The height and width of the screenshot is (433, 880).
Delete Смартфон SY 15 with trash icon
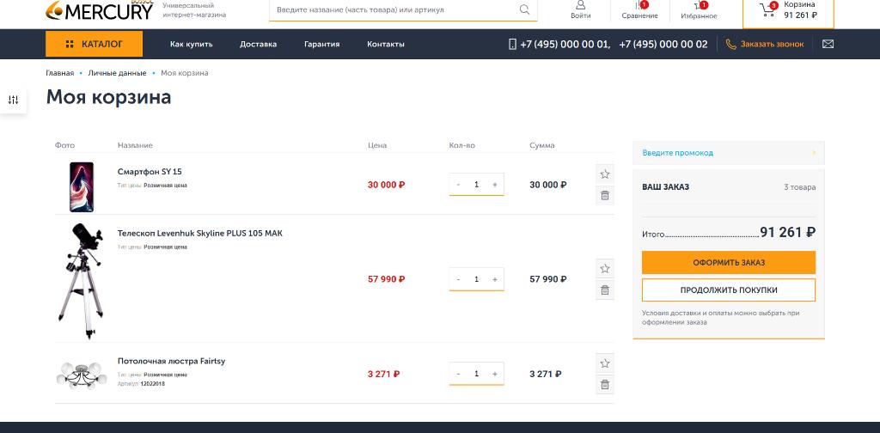tap(605, 196)
